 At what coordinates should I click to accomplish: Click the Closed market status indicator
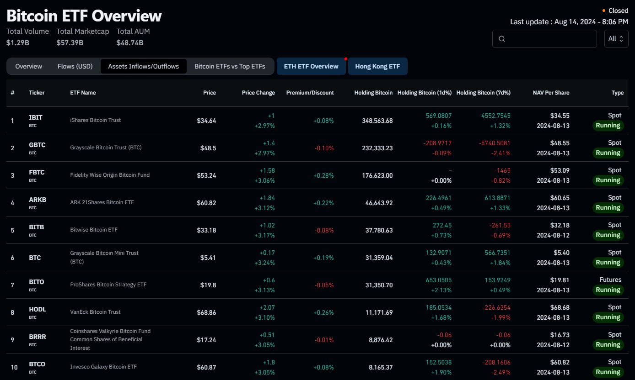pyautogui.click(x=615, y=11)
